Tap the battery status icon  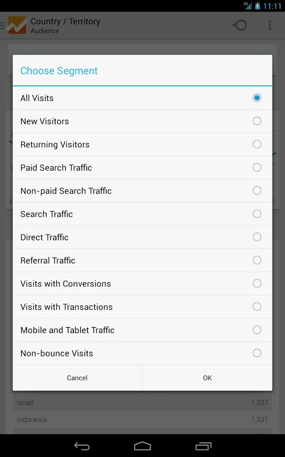(257, 6)
